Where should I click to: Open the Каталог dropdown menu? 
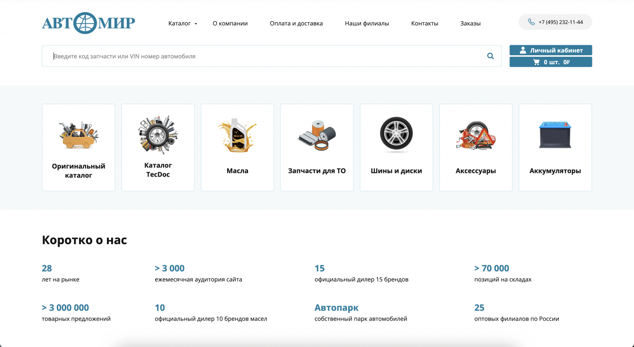(182, 23)
